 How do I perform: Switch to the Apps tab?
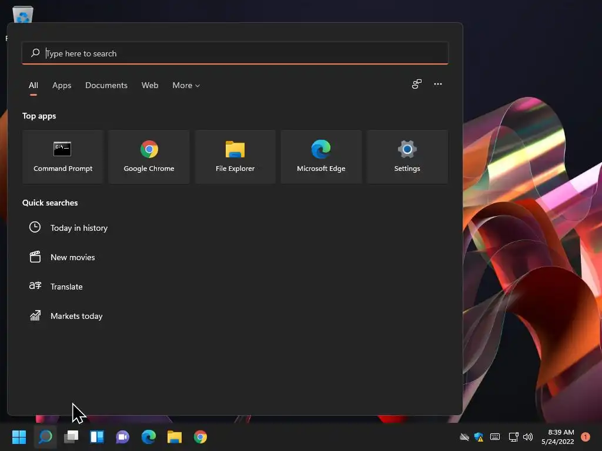[x=62, y=85]
